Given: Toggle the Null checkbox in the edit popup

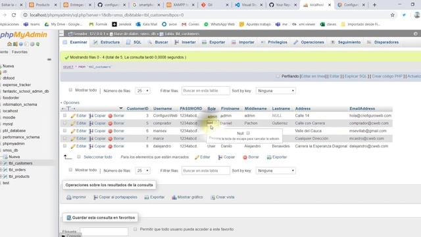Looking at the screenshot, I should [x=248, y=133].
